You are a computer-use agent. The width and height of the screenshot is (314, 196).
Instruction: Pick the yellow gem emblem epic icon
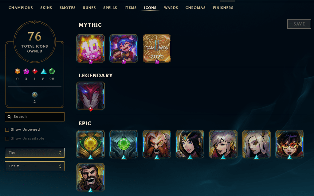click(x=91, y=144)
